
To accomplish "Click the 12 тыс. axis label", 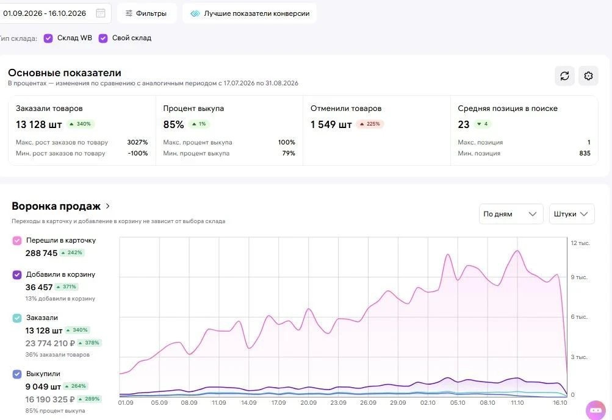I will (580, 243).
